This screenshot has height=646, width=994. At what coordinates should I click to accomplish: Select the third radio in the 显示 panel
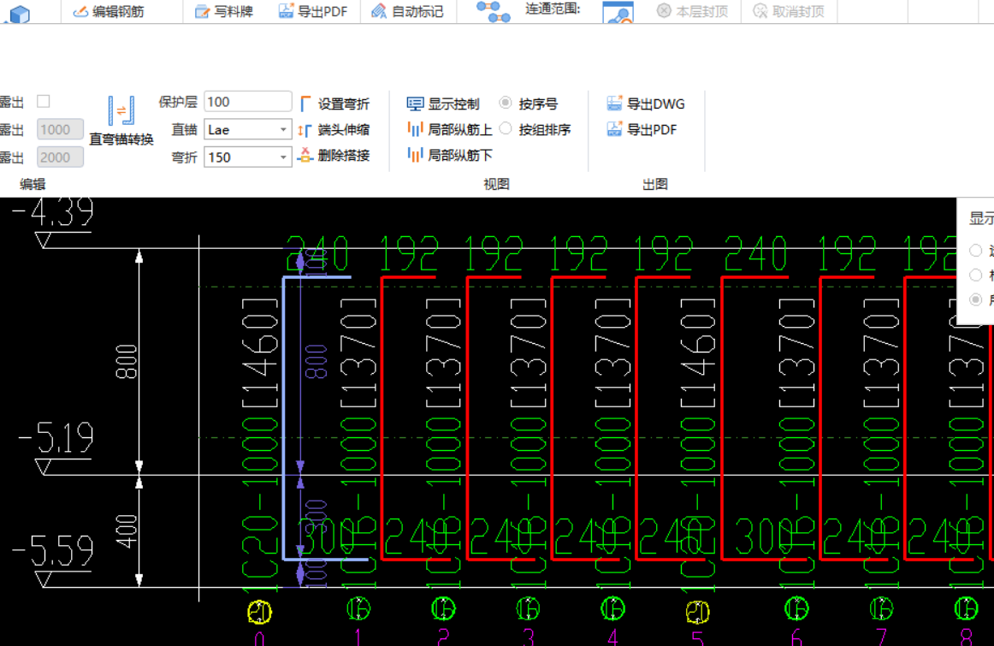point(976,299)
